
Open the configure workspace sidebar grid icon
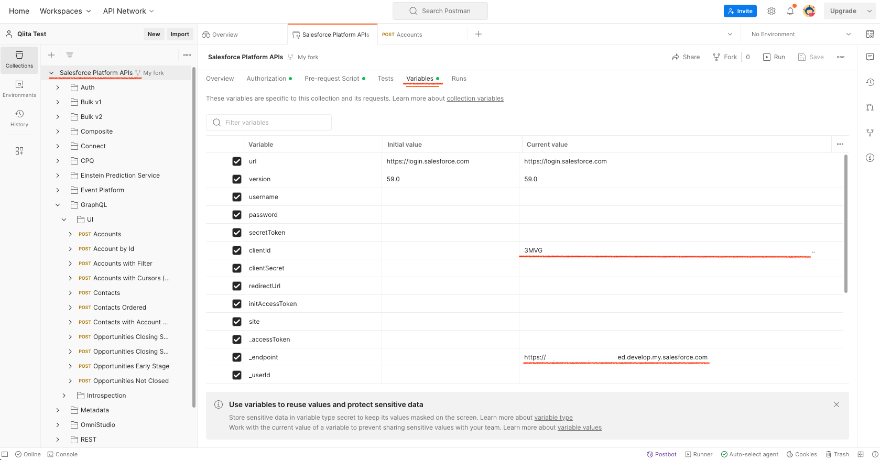(x=19, y=151)
